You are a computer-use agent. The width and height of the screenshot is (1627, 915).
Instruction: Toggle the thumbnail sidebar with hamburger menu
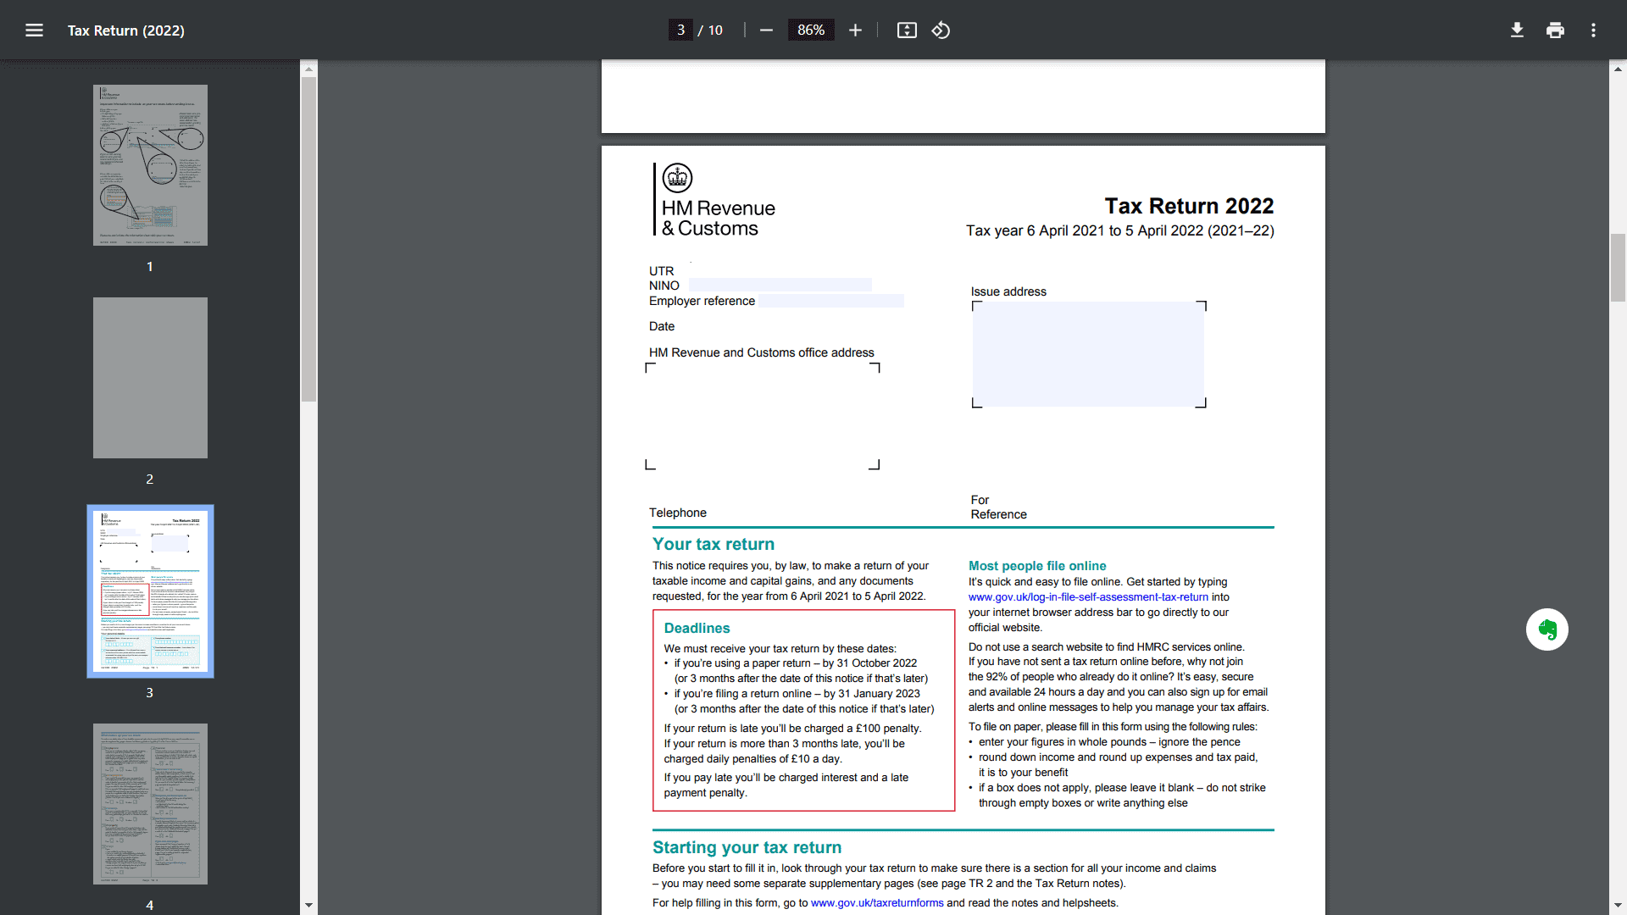click(x=35, y=30)
